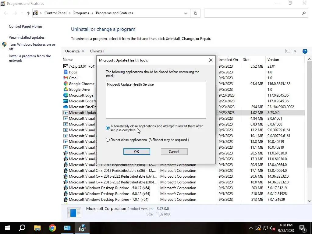
Task: Sort by the Name column header
Action: coord(80,60)
